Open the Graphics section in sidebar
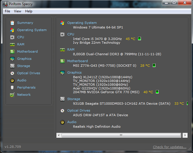 tap(24, 59)
